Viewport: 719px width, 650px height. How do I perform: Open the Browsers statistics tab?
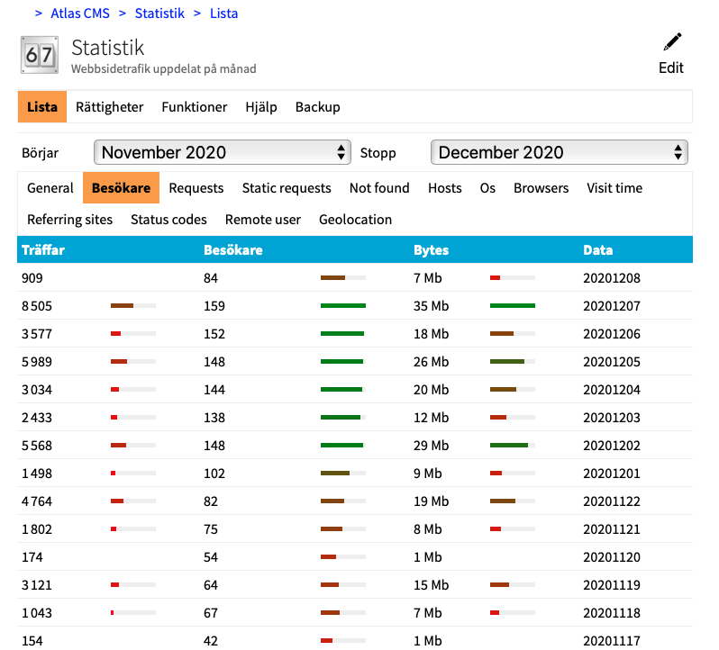pyautogui.click(x=541, y=188)
